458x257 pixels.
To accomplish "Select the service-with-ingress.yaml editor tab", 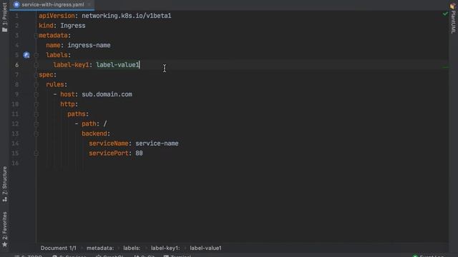I will coord(52,5).
